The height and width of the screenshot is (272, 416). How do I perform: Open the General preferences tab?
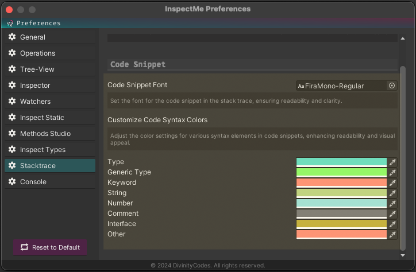point(50,37)
